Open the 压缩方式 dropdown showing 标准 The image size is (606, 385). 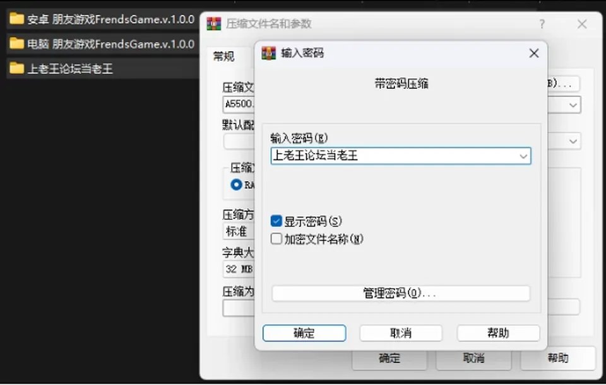[239, 231]
